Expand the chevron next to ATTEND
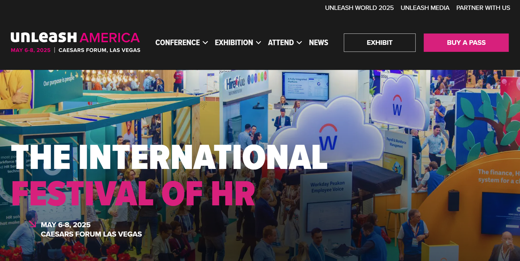Screen dimensions: 520x261 coord(299,43)
